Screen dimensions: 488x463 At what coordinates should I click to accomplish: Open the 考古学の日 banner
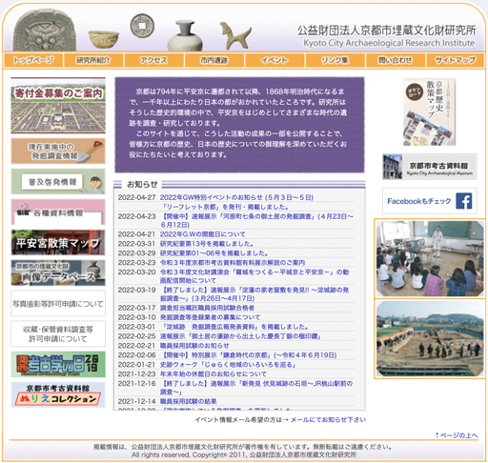(x=58, y=364)
